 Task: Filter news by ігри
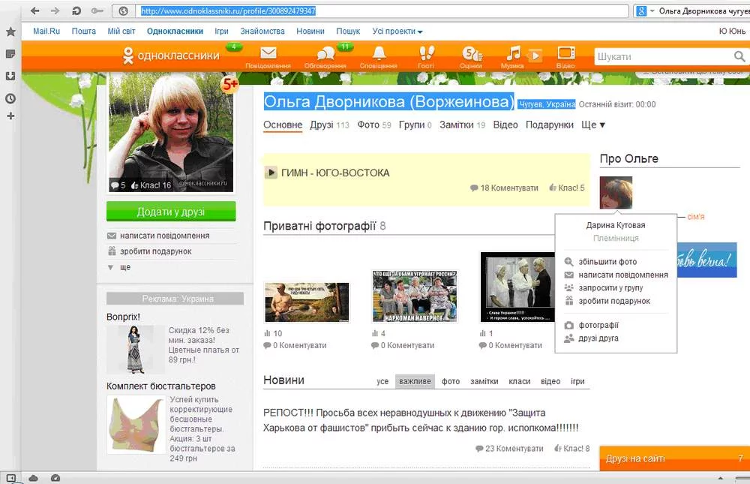[x=577, y=381]
